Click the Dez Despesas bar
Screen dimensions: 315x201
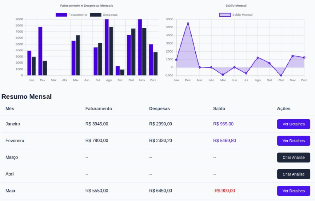tap(156, 64)
